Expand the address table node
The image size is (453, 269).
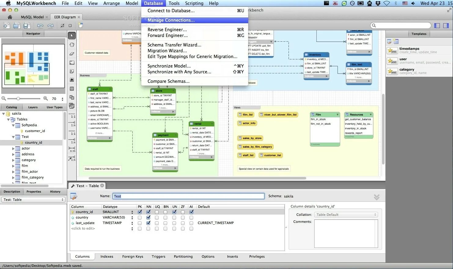click(x=13, y=154)
